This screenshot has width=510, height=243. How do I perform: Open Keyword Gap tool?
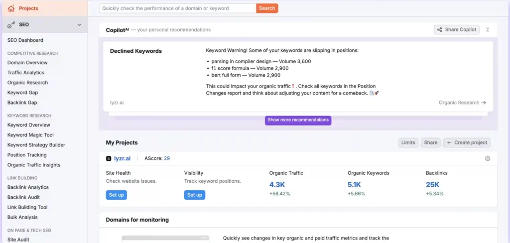22,93
